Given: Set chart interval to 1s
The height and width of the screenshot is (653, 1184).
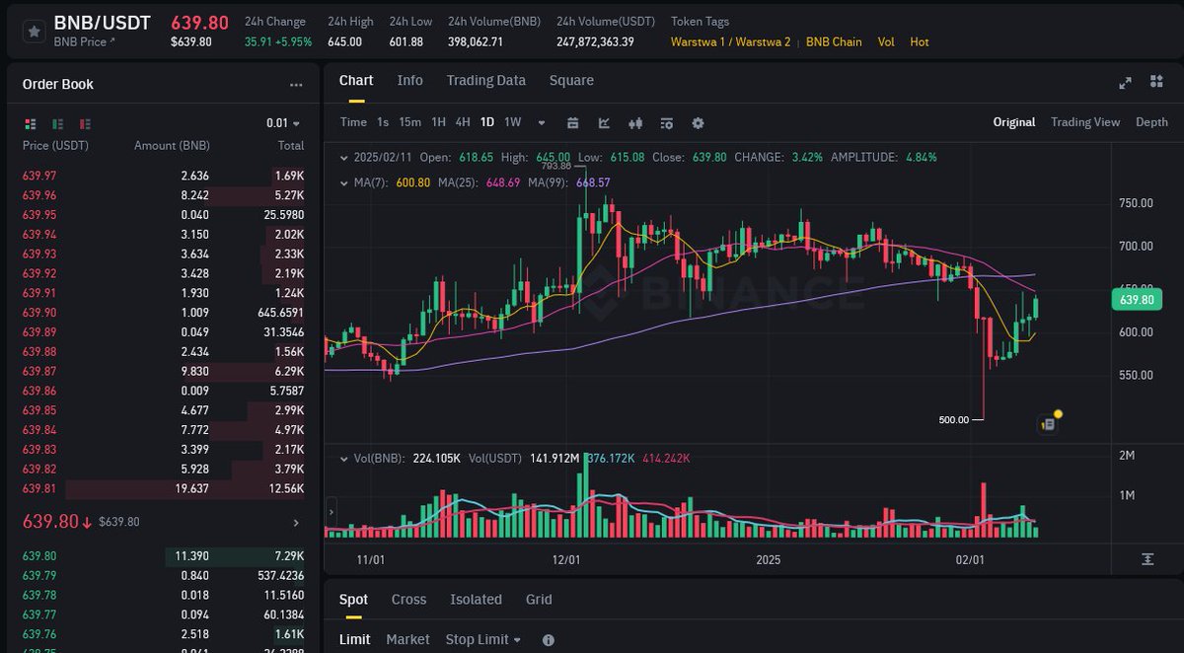Looking at the screenshot, I should [383, 122].
